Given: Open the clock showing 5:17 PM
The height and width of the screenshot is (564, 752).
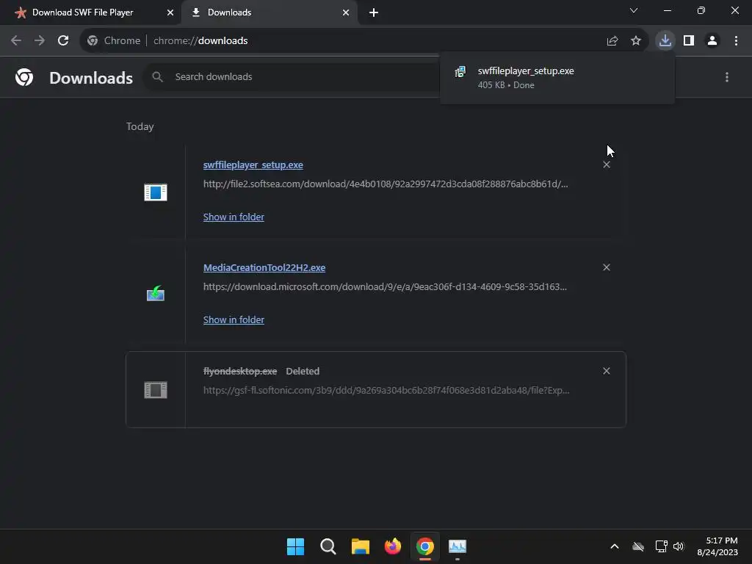Looking at the screenshot, I should point(717,546).
